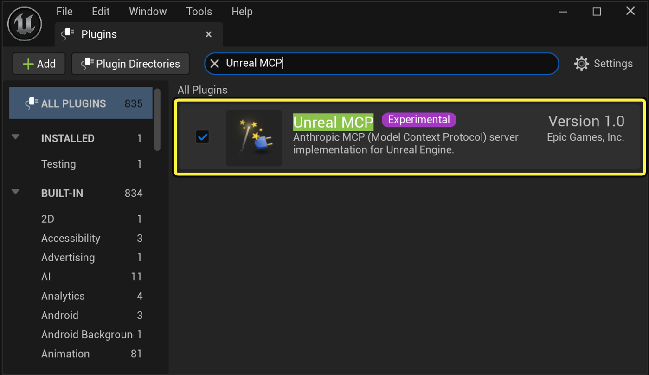Open the File menu

[x=64, y=12]
